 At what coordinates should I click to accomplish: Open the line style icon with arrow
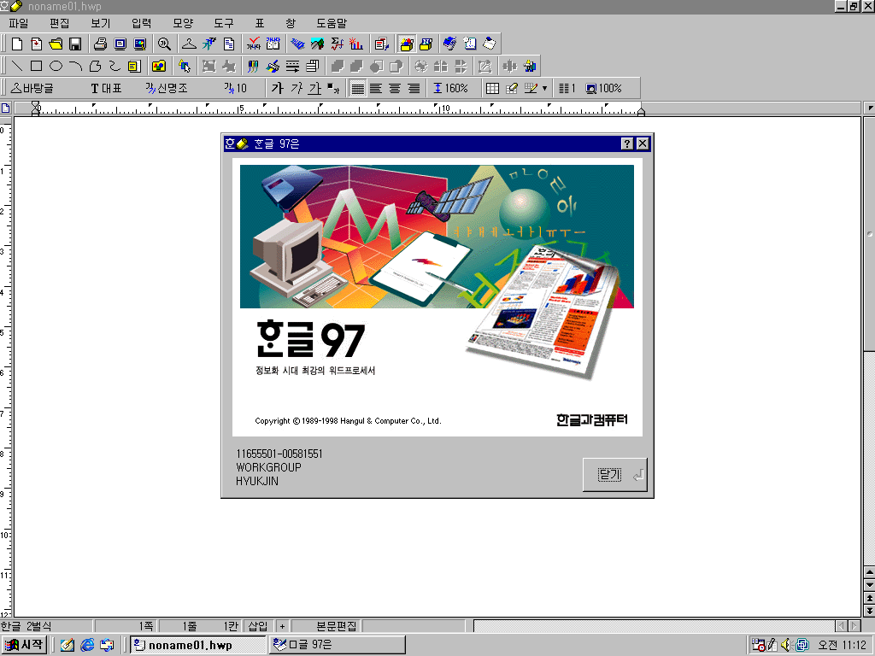coord(292,67)
